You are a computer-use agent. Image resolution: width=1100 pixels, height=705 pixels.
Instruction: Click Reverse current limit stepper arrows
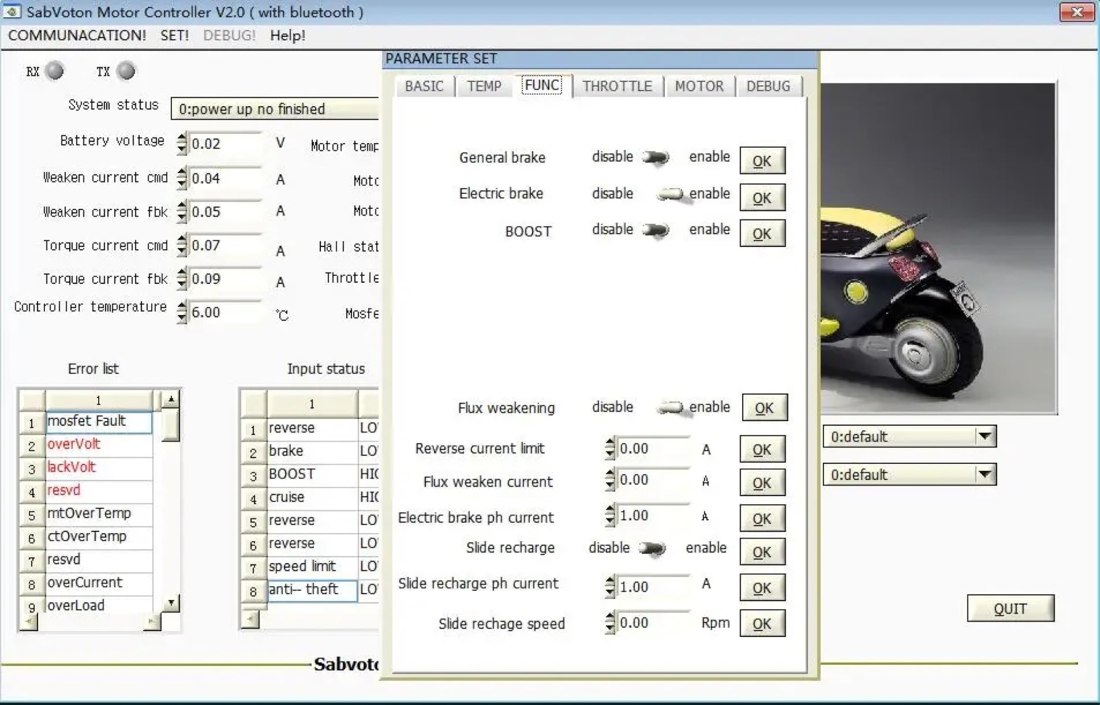[609, 449]
